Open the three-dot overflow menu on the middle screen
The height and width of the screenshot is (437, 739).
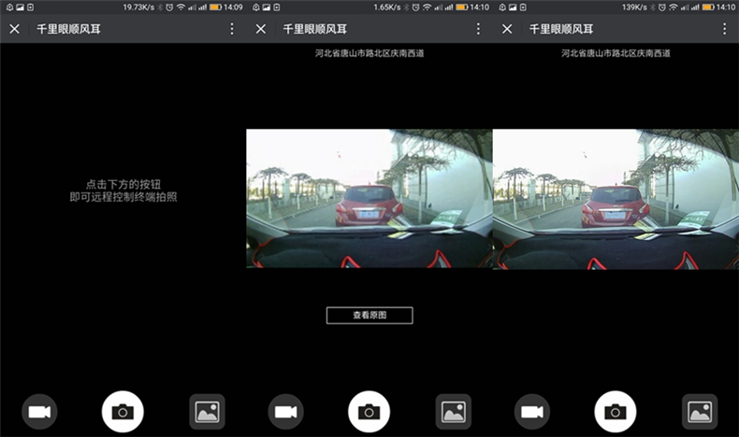pos(478,29)
